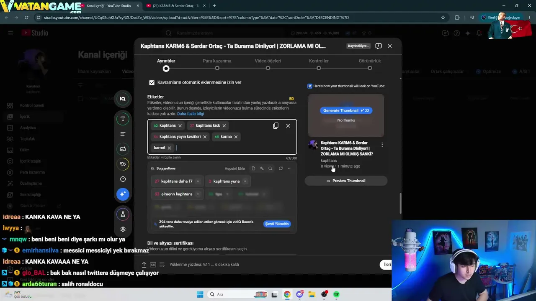Click the checks status icon in dialog footer
The height and width of the screenshot is (301, 536).
point(162,265)
